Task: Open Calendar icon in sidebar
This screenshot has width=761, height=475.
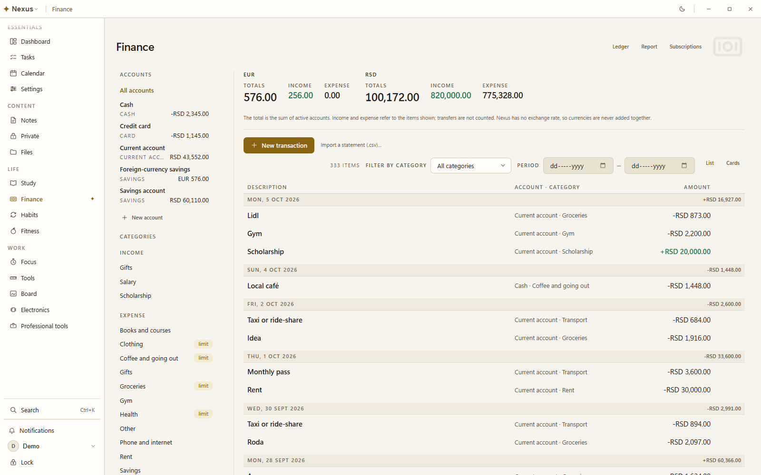Action: pyautogui.click(x=13, y=73)
